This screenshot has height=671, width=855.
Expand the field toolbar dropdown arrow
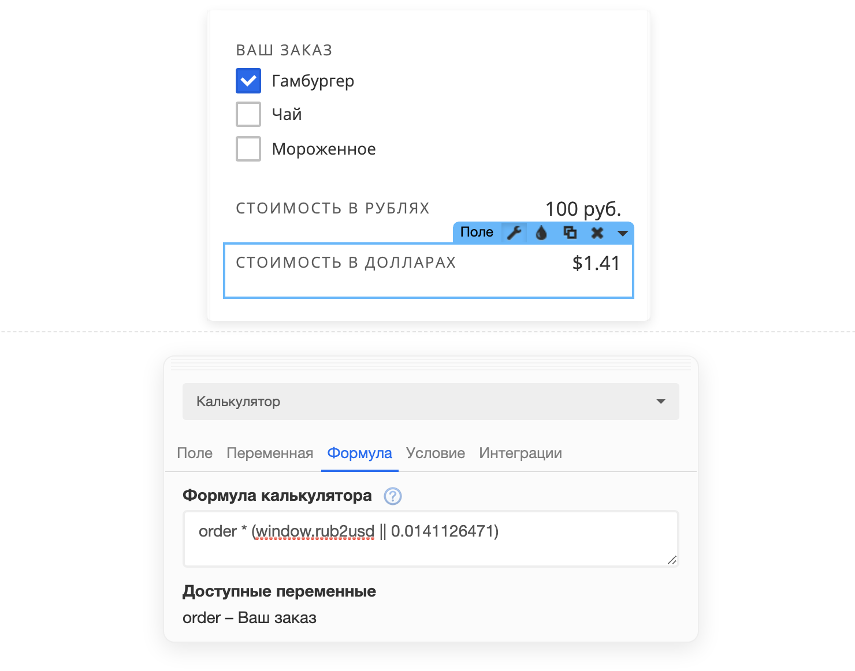[x=623, y=233]
